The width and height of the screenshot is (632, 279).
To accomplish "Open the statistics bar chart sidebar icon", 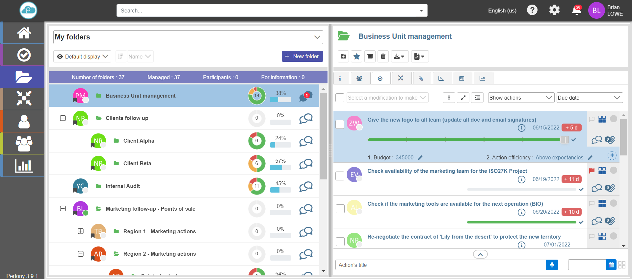I will pos(24,166).
